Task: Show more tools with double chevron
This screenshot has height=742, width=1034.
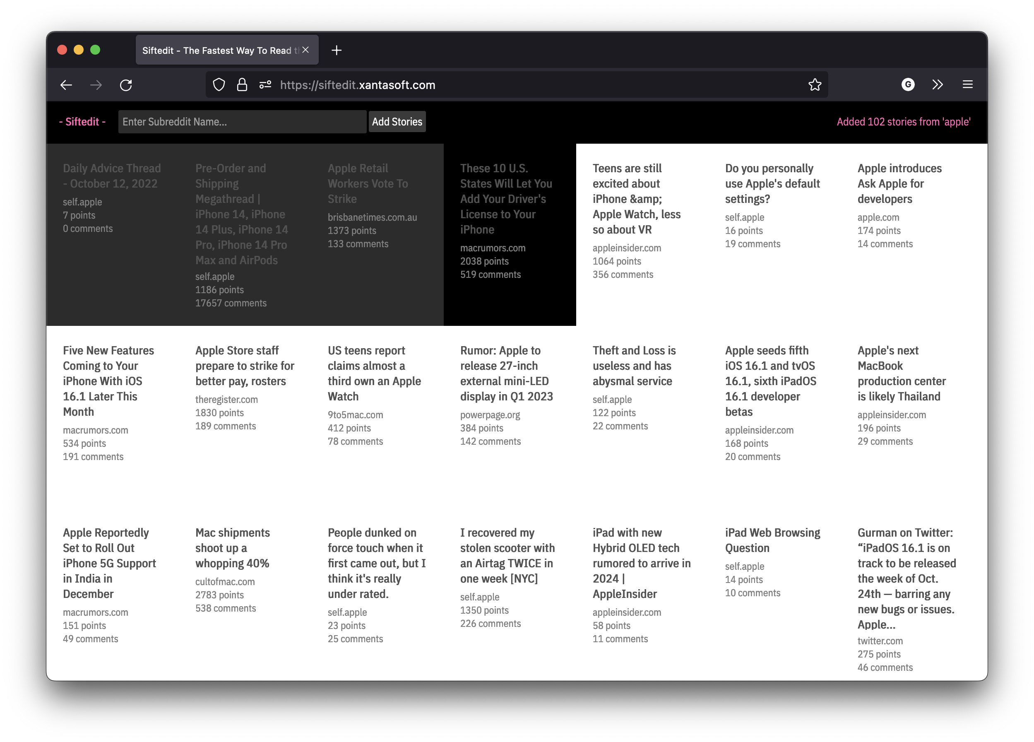Action: coord(938,85)
